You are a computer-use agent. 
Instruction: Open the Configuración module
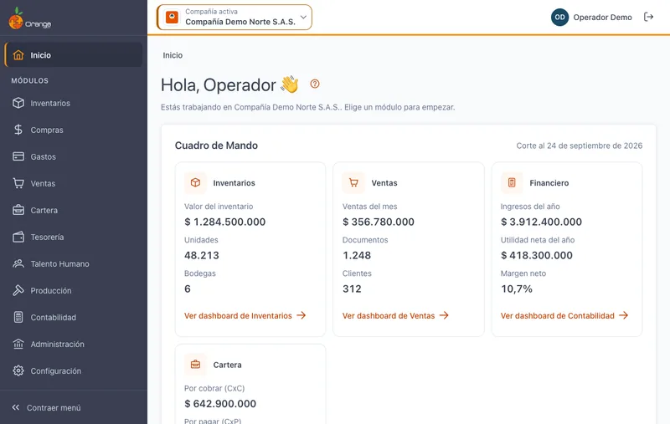point(74,370)
